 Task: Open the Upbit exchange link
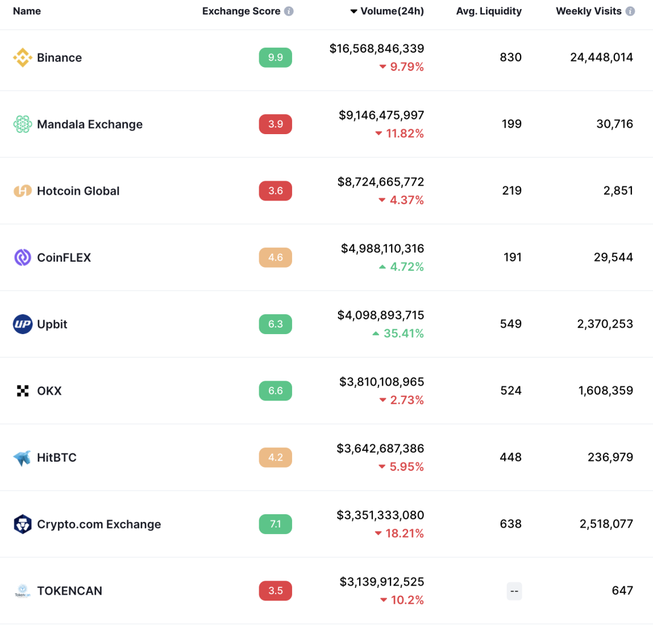click(51, 324)
